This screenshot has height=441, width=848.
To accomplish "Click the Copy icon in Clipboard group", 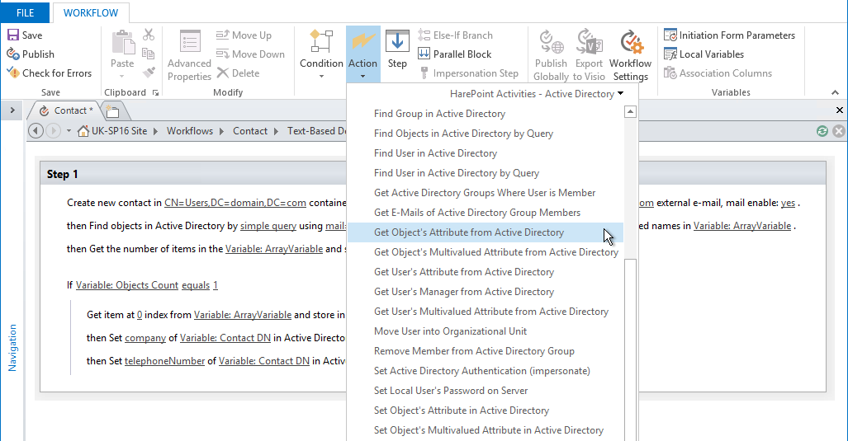I will tap(148, 54).
